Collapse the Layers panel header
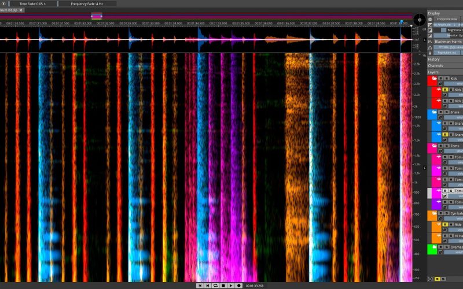 coord(445,72)
